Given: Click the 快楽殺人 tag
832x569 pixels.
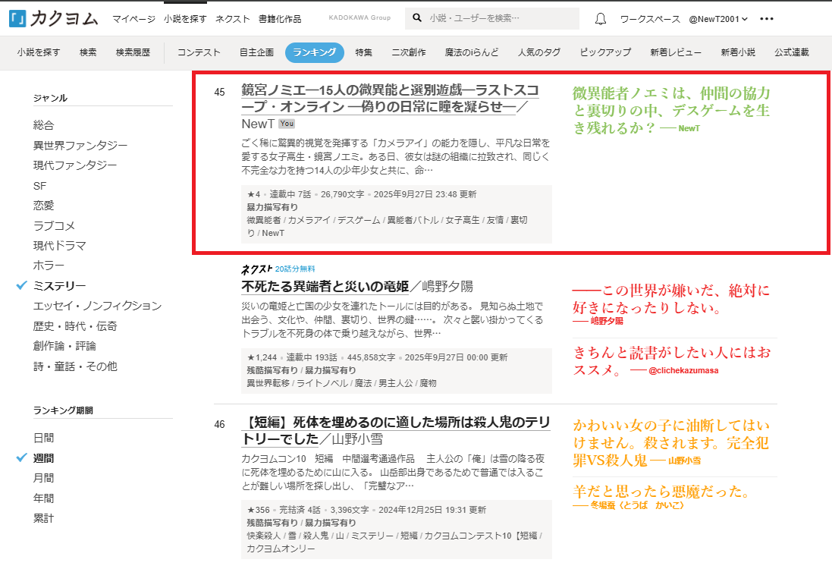Looking at the screenshot, I should [264, 536].
